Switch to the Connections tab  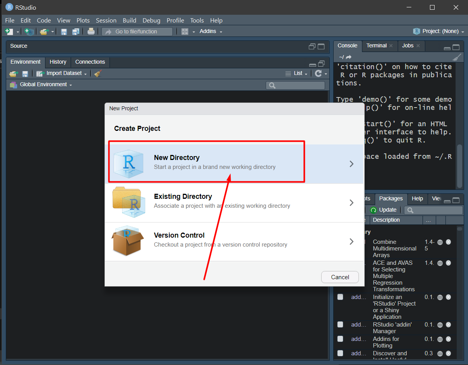pos(90,62)
